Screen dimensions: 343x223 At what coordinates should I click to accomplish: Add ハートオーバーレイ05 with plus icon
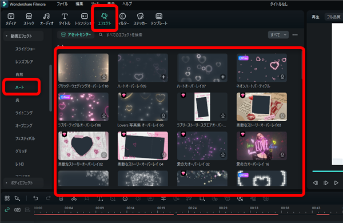(163, 77)
